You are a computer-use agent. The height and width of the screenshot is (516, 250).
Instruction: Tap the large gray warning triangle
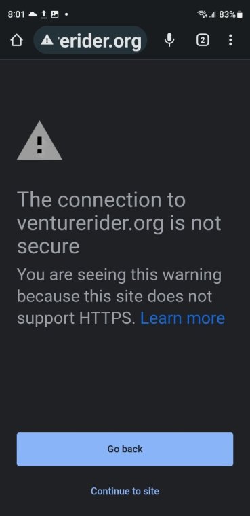coord(39,141)
